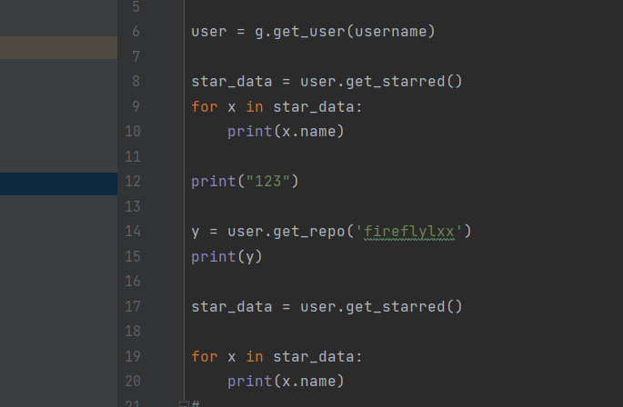
Task: Click line number 19 in the gutter
Action: coord(133,356)
